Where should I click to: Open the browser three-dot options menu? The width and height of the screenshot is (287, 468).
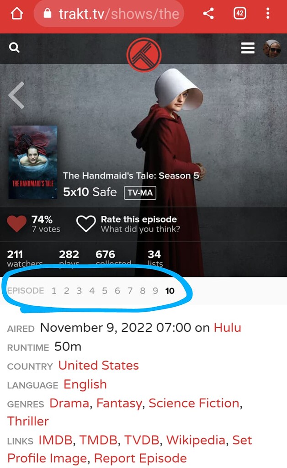(x=267, y=14)
